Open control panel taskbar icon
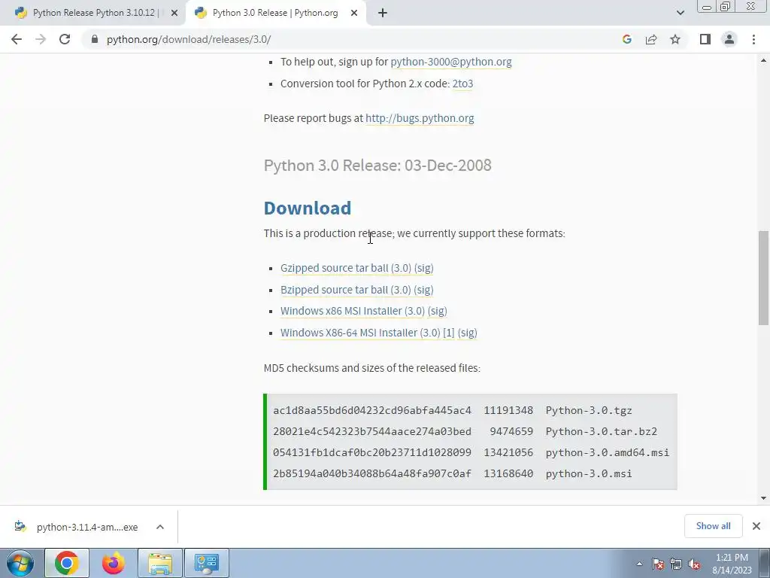 [207, 563]
